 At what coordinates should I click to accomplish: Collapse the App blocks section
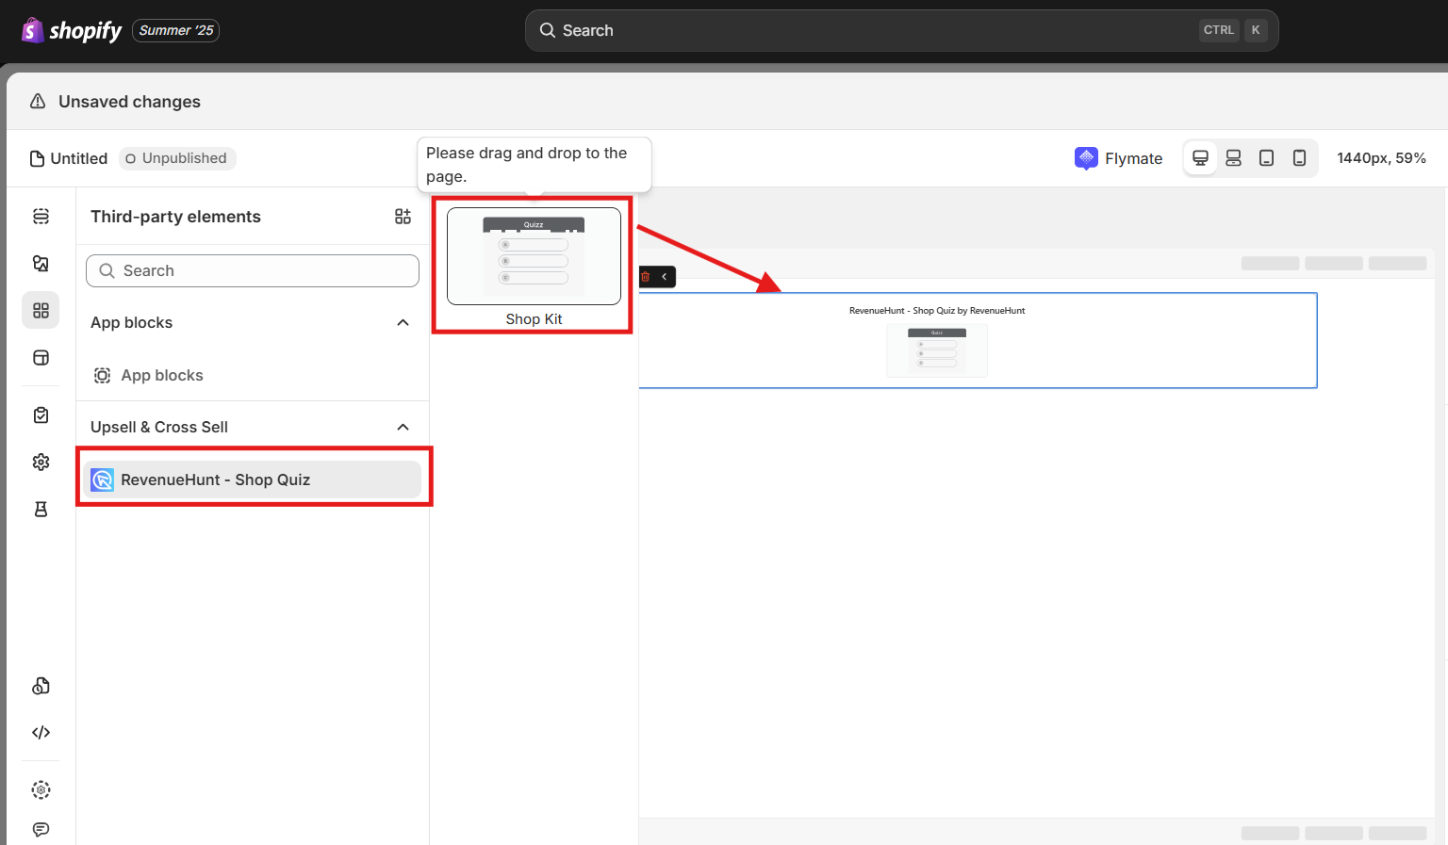pyautogui.click(x=403, y=323)
